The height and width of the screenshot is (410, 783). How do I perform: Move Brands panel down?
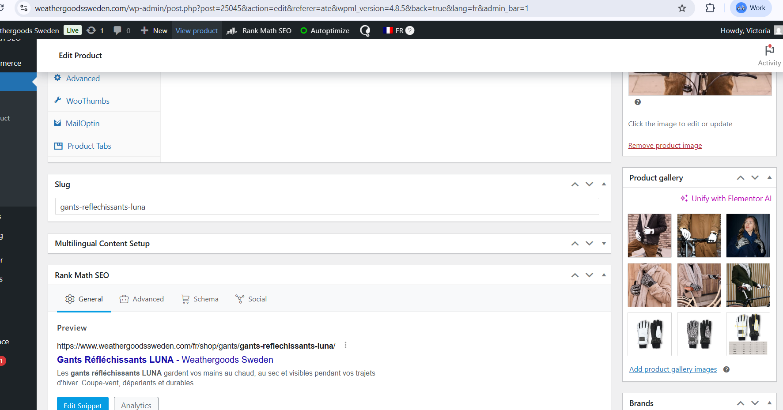pyautogui.click(x=755, y=403)
